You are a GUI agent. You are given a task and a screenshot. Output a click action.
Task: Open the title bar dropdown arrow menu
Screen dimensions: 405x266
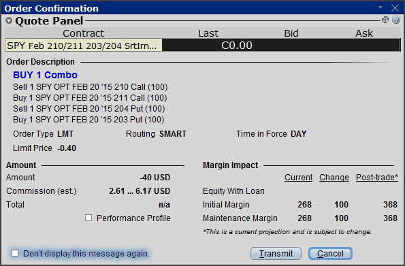pyautogui.click(x=380, y=7)
